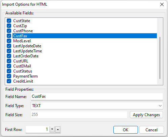Uncheck the CustState field checkbox

click(x=9, y=21)
